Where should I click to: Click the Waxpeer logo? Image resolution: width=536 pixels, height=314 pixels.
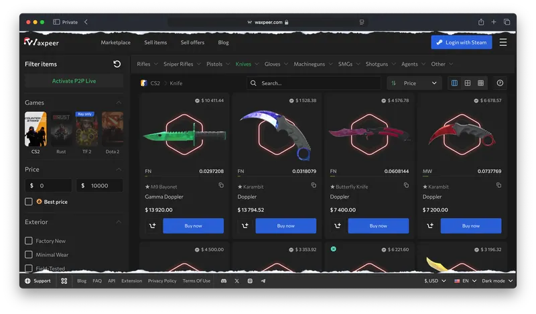coord(42,42)
